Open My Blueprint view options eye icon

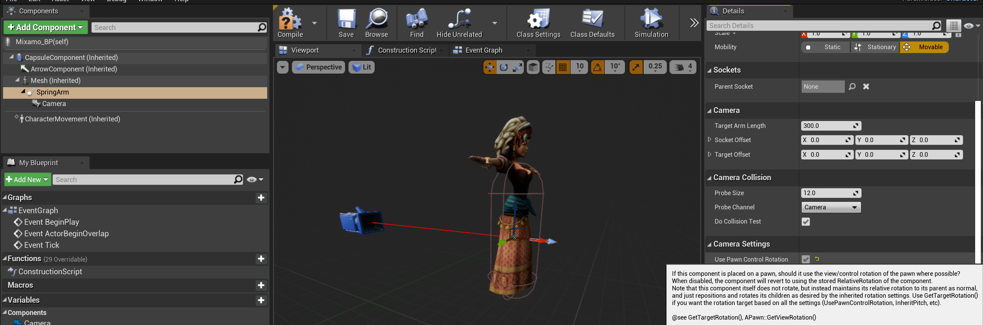point(255,179)
